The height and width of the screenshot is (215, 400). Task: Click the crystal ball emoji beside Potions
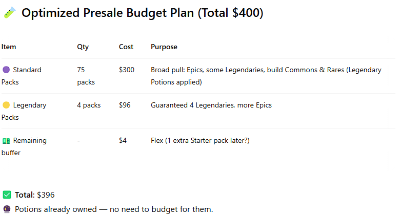click(x=7, y=209)
